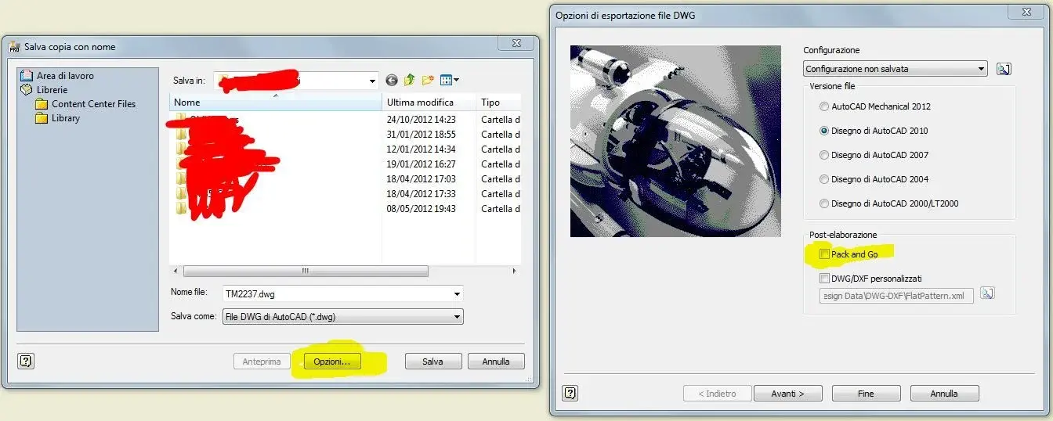Open the Salva in location dropdown
This screenshot has height=421, width=1053.
pyautogui.click(x=297, y=80)
